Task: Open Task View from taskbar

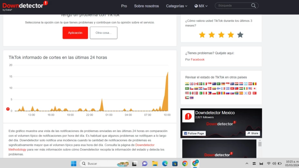Action: click(x=135, y=163)
